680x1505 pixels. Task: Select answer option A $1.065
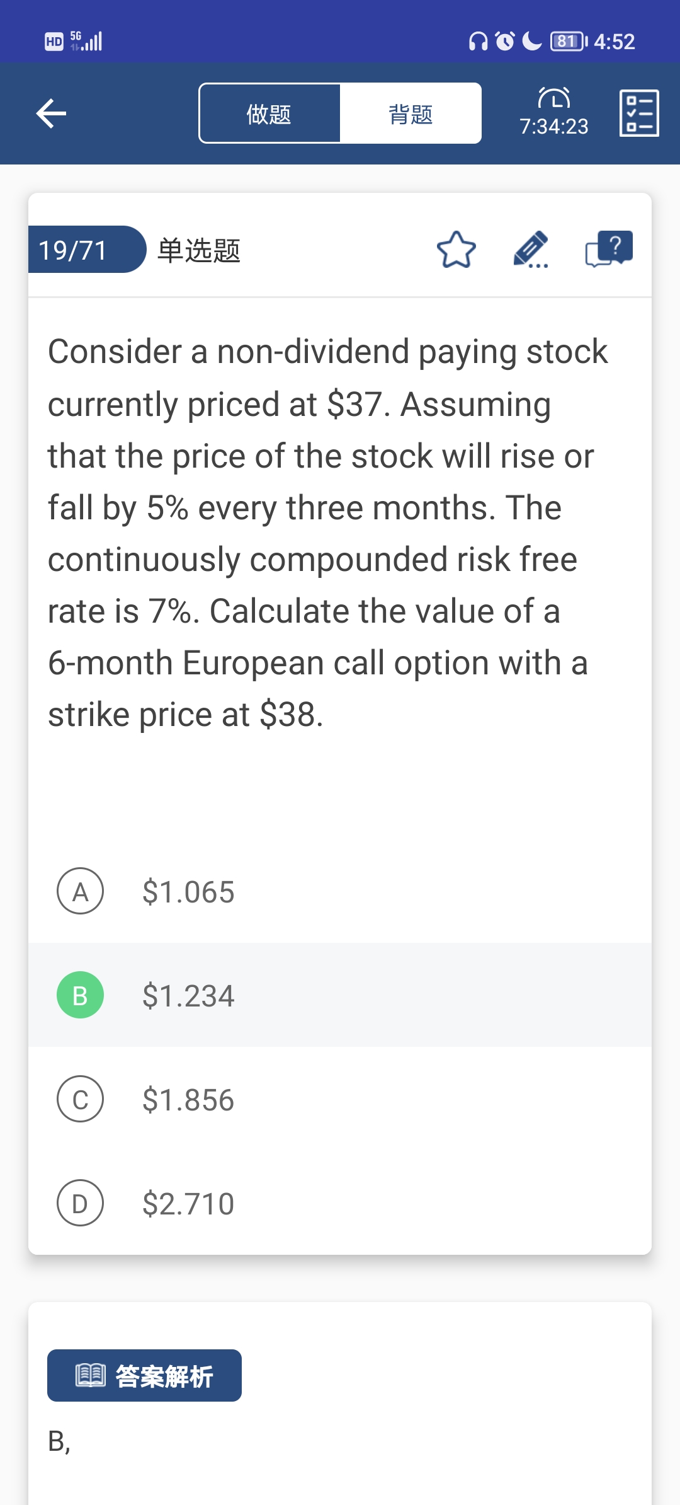tap(81, 891)
